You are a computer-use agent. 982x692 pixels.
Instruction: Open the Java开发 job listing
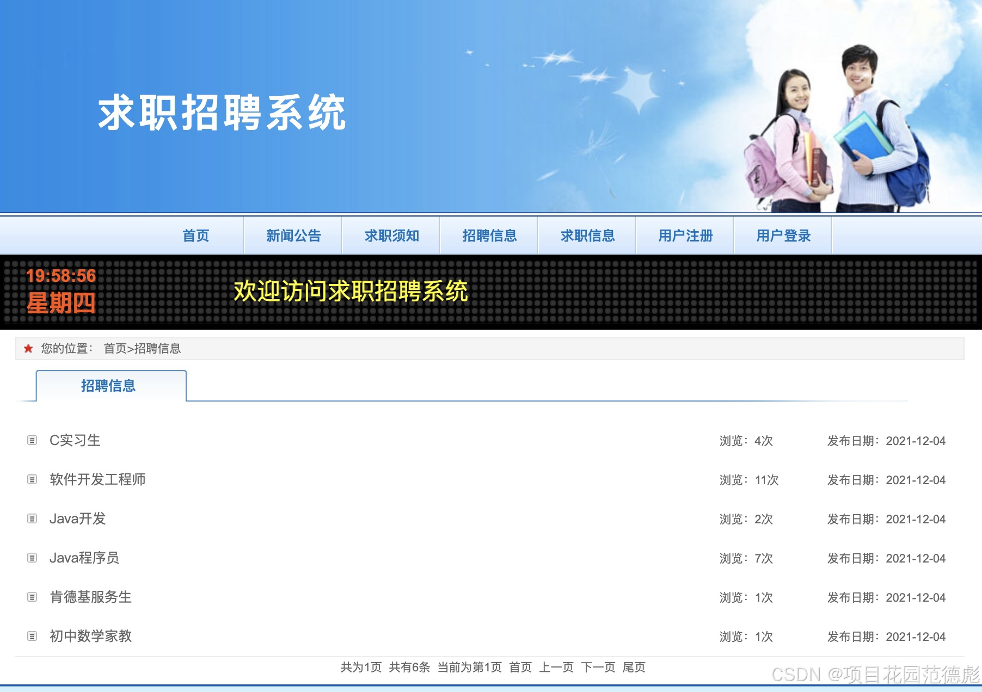pos(77,518)
